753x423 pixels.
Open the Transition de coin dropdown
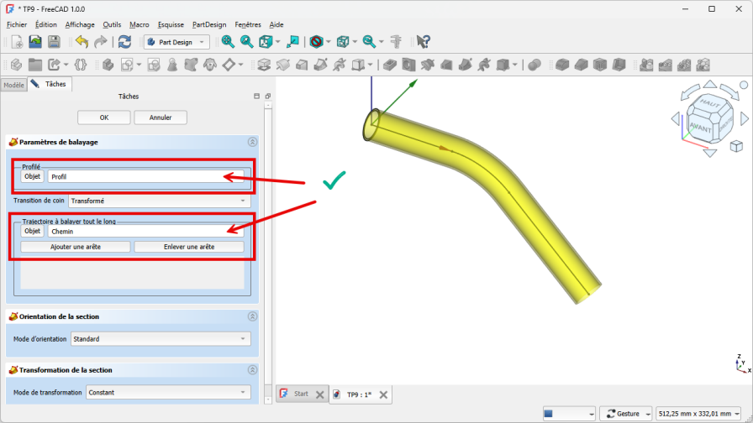[x=160, y=201]
